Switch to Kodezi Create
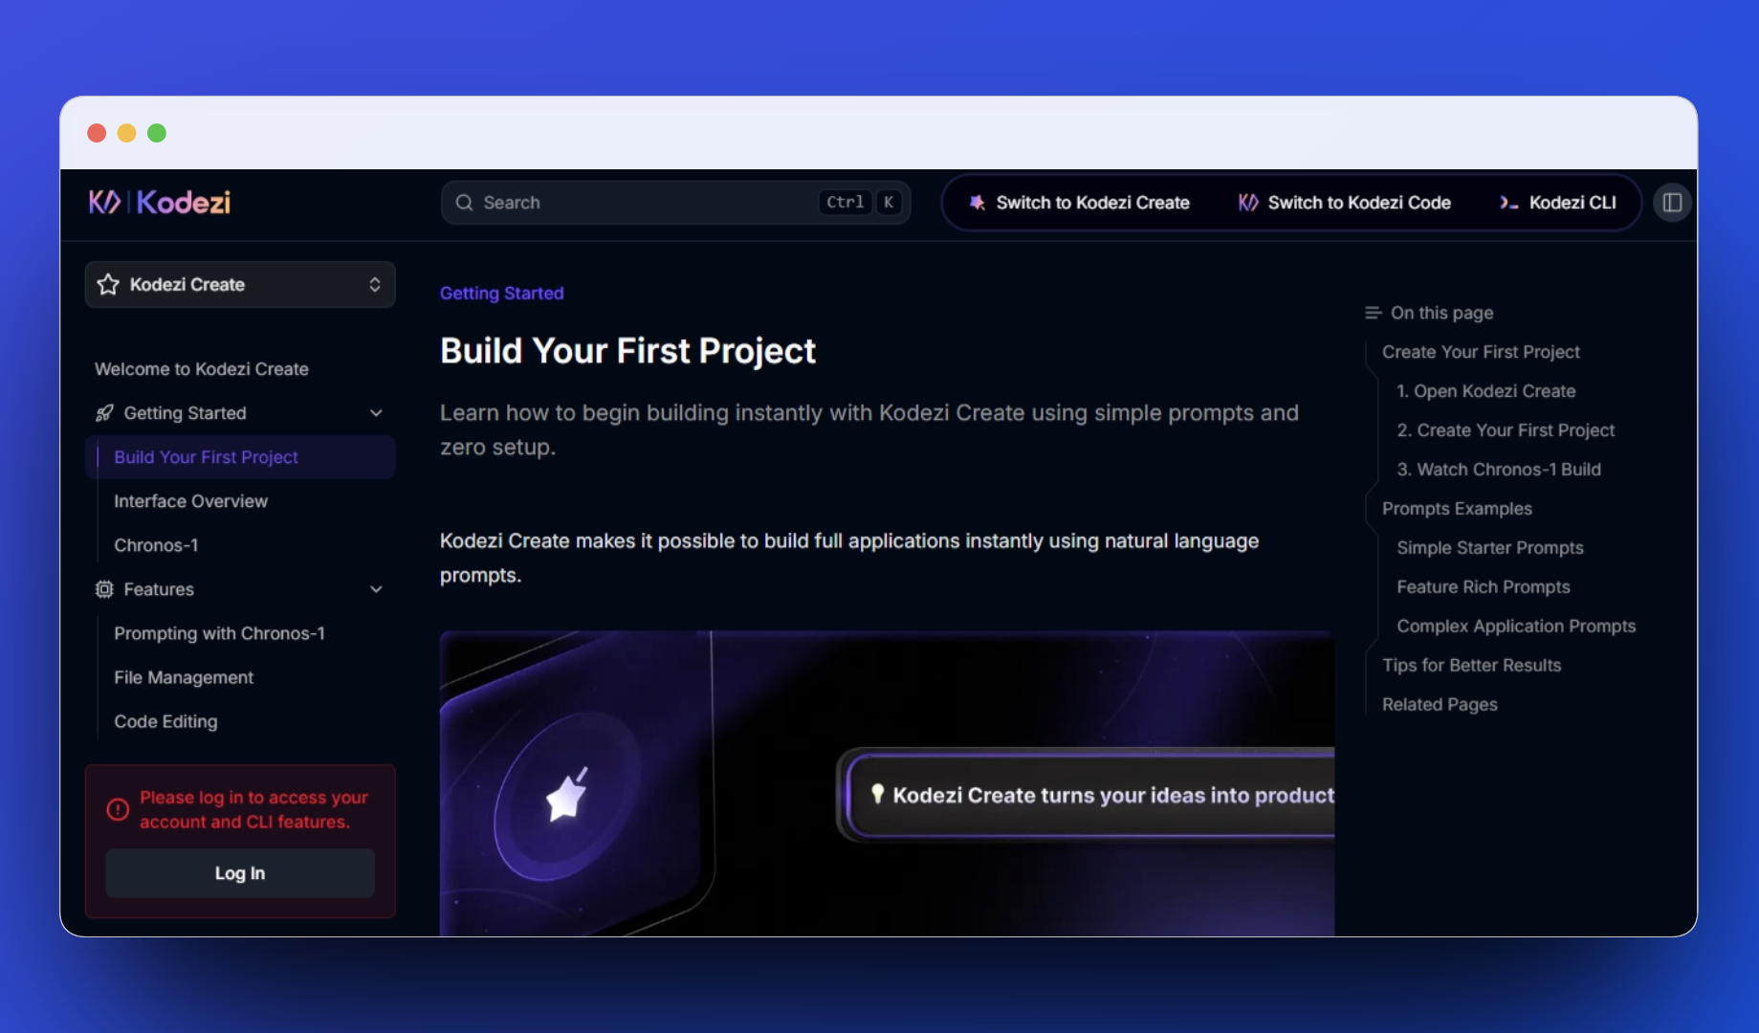 1080,203
